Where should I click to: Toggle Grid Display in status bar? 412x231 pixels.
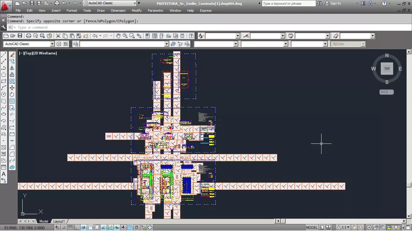coord(70,227)
